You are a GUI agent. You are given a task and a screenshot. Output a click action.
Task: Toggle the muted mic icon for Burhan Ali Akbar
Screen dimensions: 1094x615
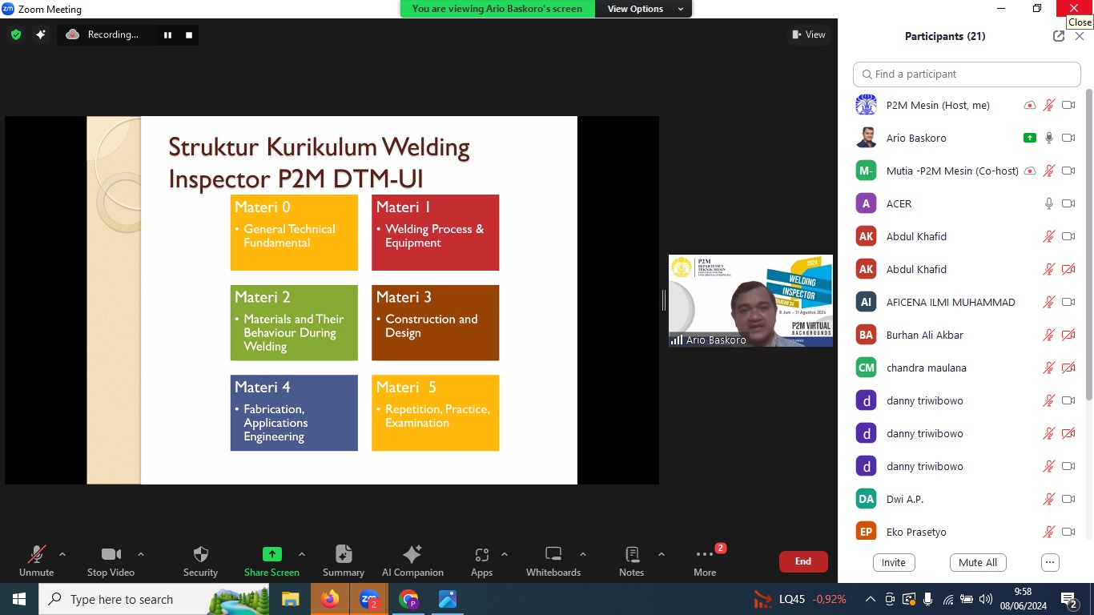click(1049, 335)
